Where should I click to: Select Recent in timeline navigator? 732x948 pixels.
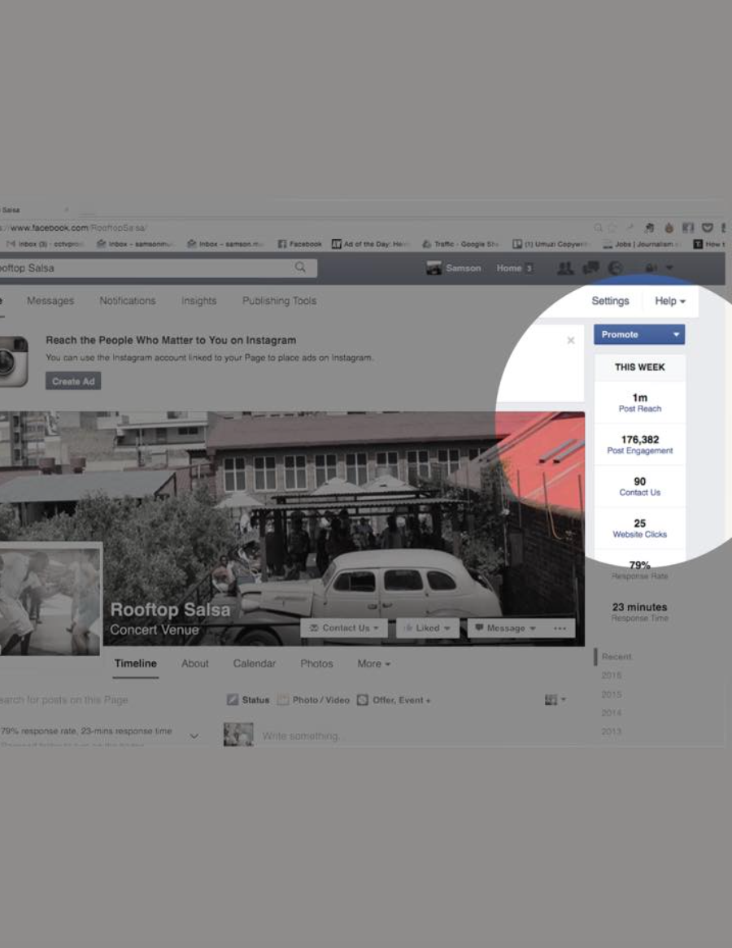(617, 656)
